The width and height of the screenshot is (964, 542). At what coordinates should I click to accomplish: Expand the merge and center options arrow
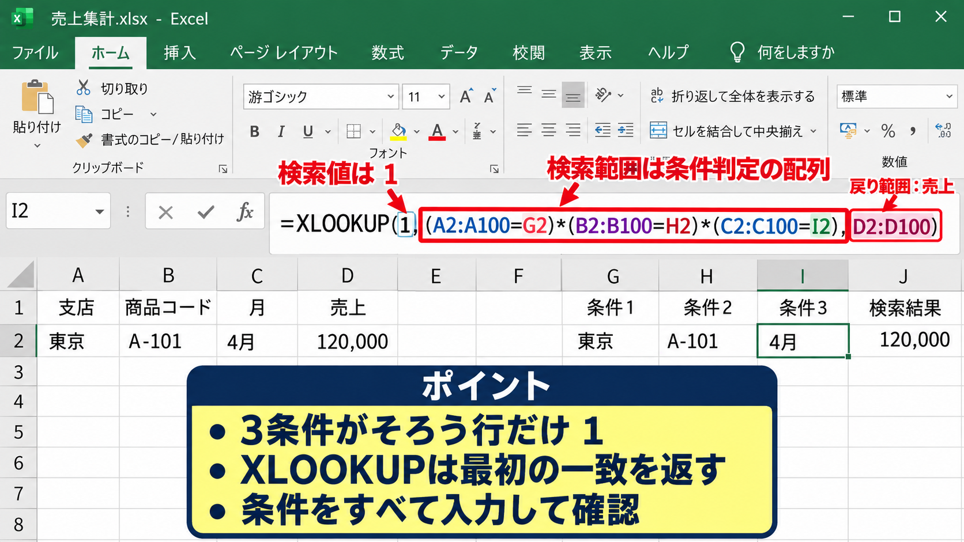[814, 131]
